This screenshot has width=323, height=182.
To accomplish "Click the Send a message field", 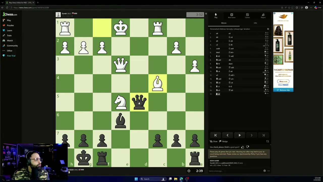I will tap(235, 171).
